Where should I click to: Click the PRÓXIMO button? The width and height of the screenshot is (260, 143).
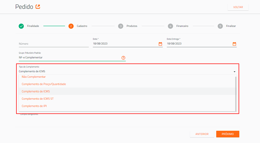click(228, 134)
